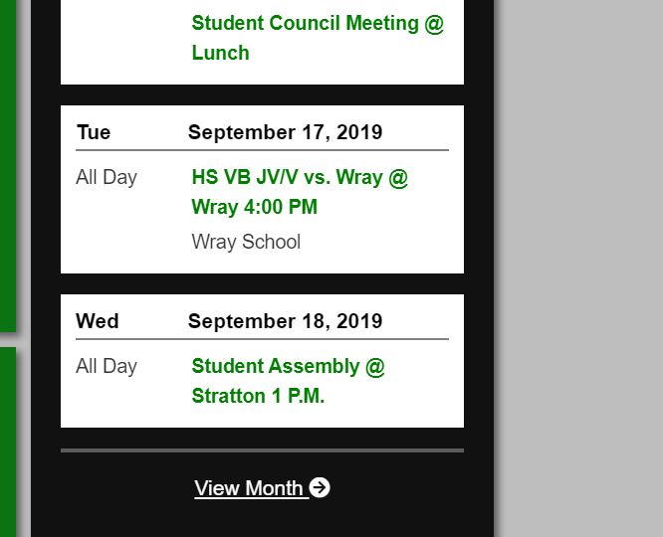Screen dimensions: 663x537
Task: Click the Tue day label
Action: point(94,132)
